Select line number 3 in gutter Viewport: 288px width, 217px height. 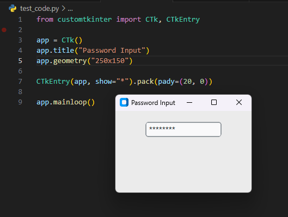(20, 40)
